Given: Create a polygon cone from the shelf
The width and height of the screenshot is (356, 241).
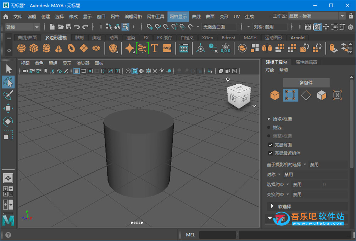Looking at the screenshot, I should (x=59, y=48).
